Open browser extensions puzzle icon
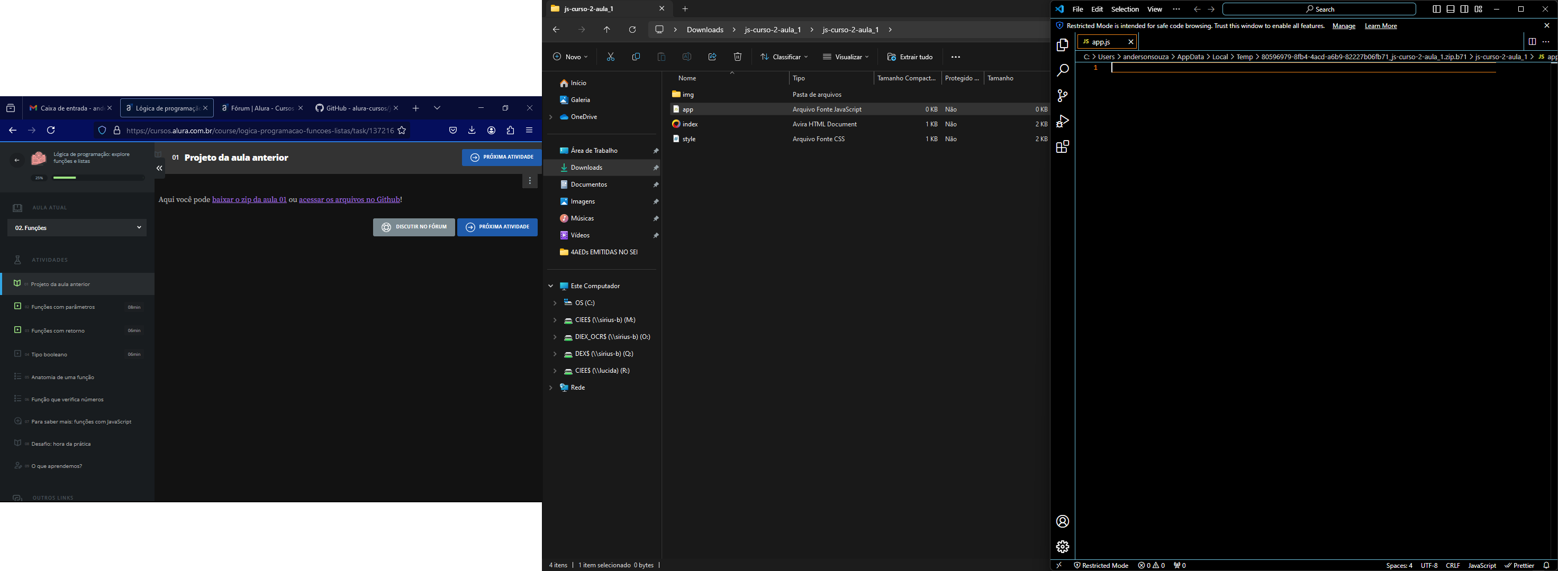 511,131
